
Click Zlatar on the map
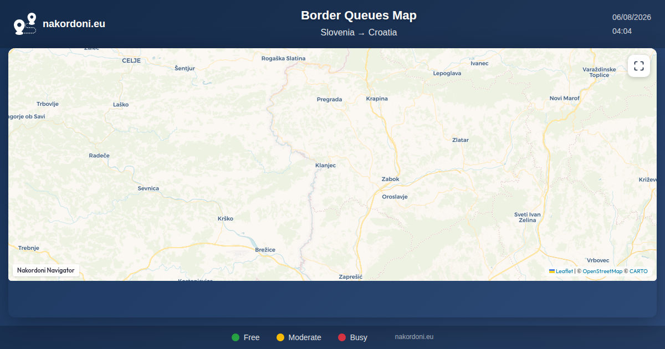tap(461, 140)
